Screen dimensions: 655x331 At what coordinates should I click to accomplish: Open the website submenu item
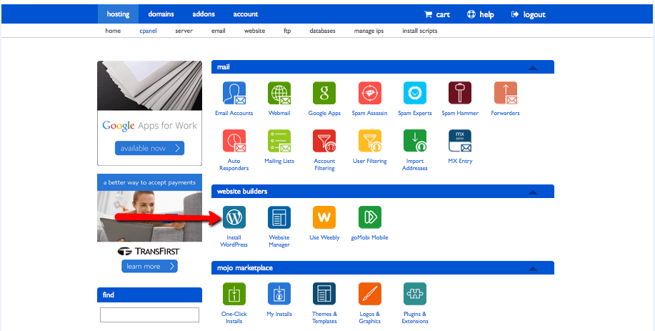[254, 31]
